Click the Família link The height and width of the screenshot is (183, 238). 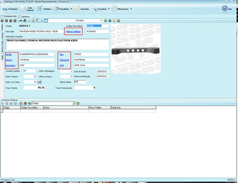pos(9,54)
